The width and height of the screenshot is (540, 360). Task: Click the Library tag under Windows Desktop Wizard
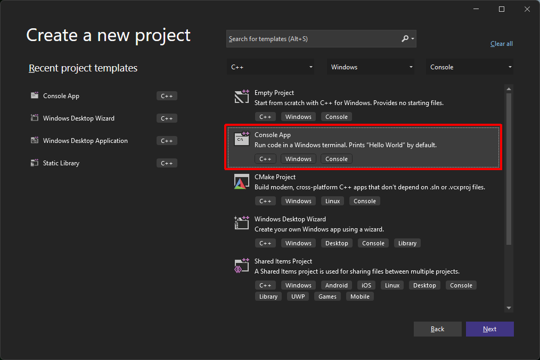point(407,243)
